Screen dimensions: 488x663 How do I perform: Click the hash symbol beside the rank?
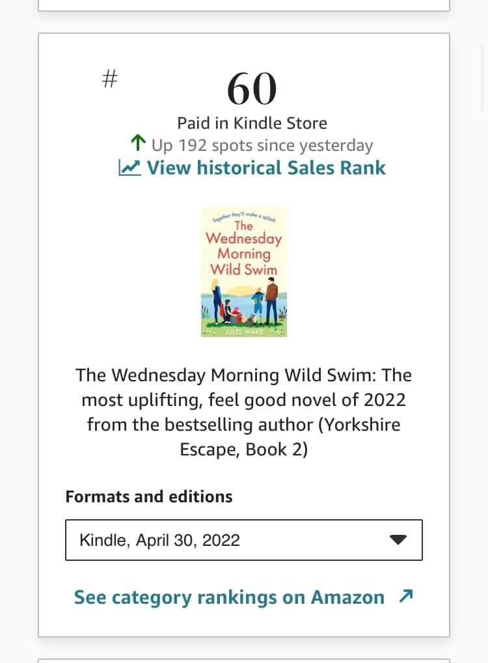(110, 79)
